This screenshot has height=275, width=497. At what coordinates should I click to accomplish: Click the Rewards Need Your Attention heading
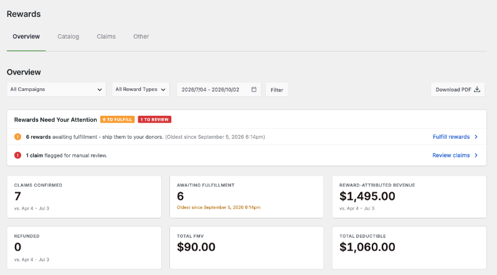coord(55,119)
